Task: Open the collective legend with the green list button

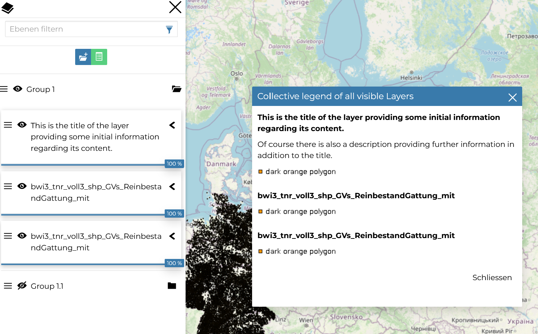Action: [99, 57]
